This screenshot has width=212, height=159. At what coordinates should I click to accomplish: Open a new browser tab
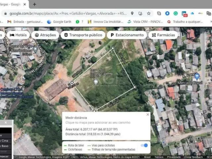coord(35,4)
